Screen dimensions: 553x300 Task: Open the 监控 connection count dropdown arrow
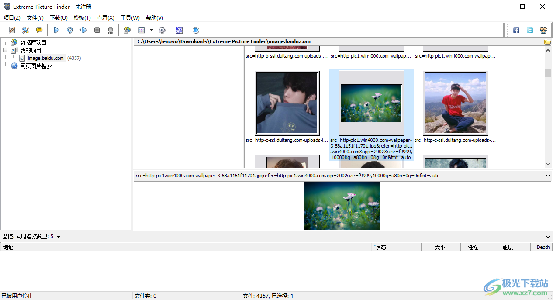pos(58,237)
